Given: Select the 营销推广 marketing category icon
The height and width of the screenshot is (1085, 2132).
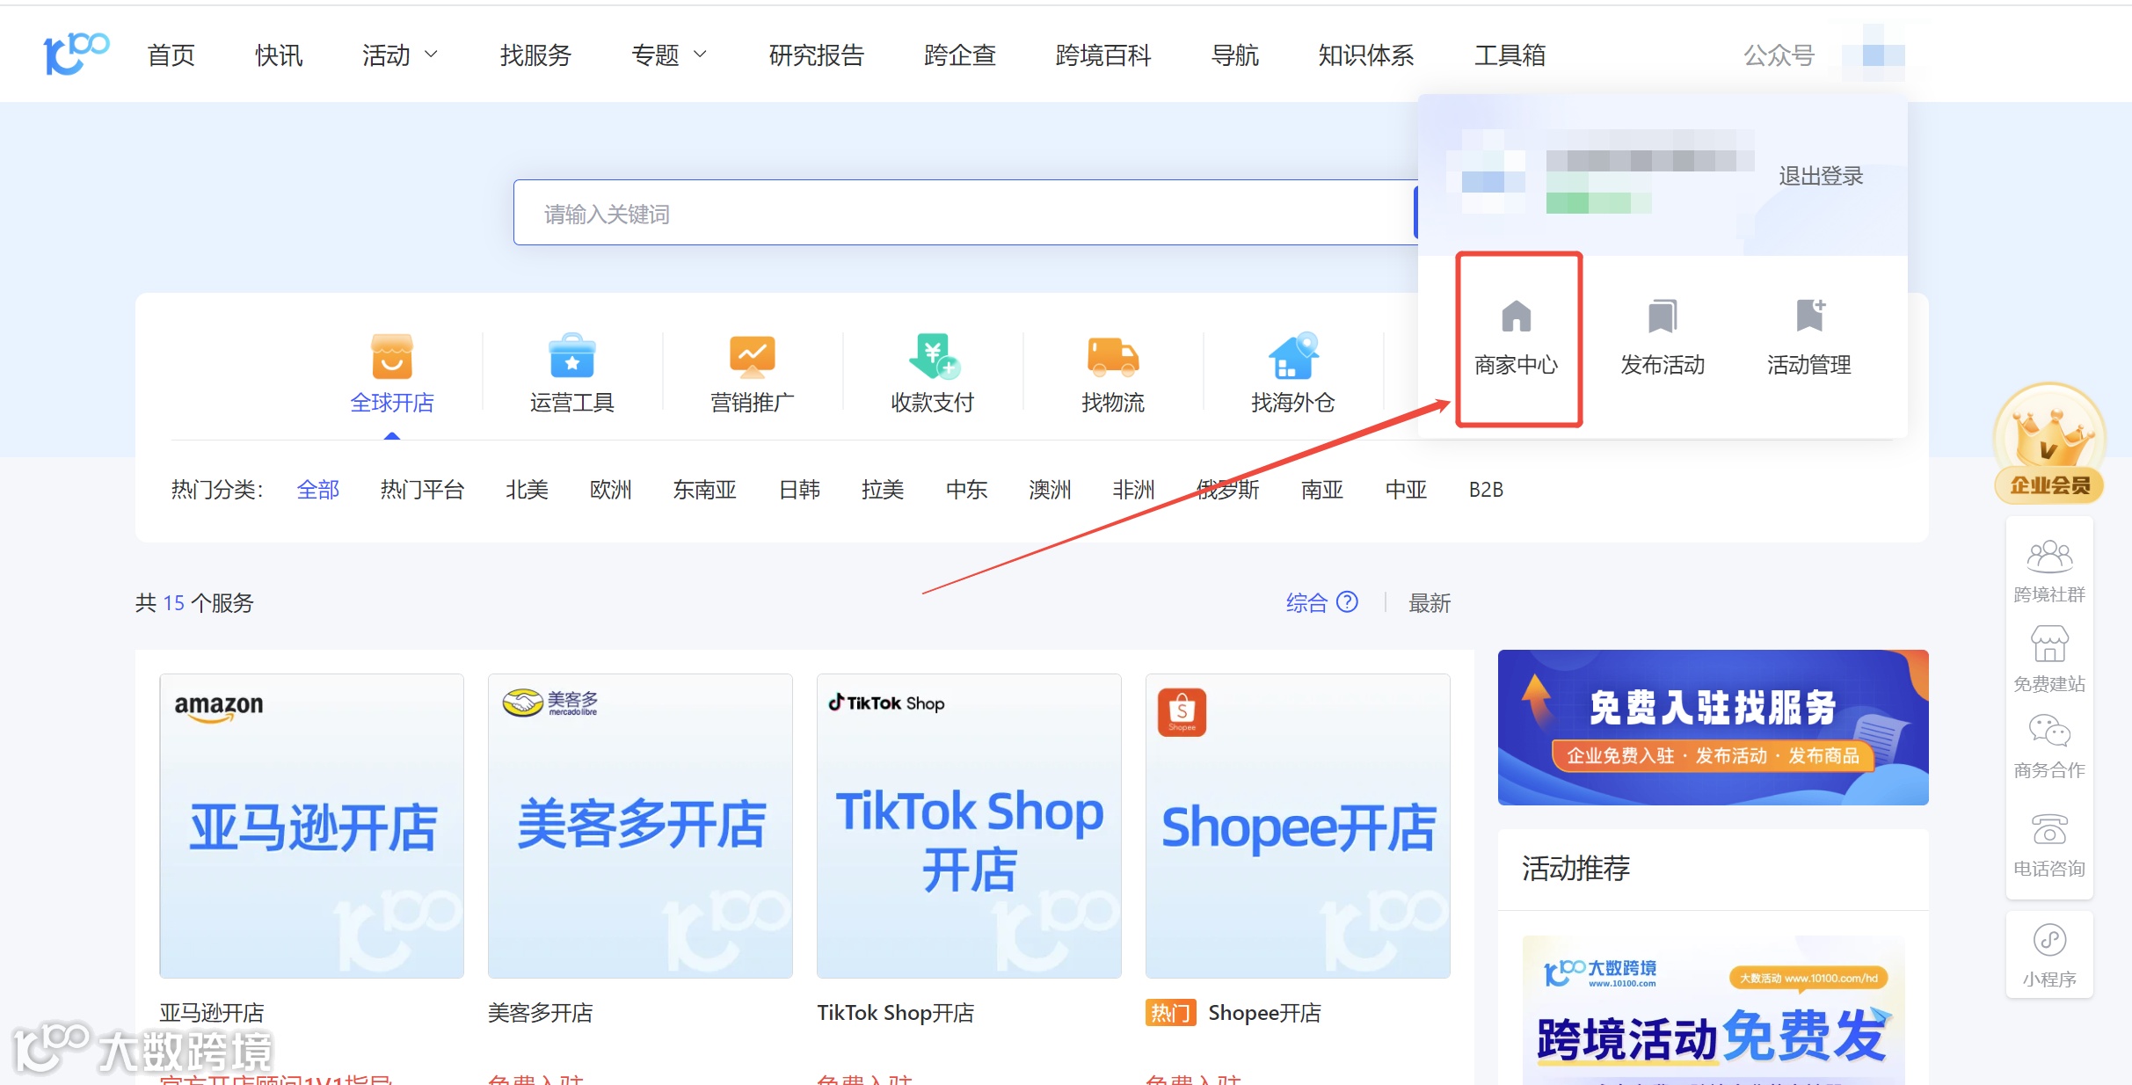Looking at the screenshot, I should click(752, 356).
